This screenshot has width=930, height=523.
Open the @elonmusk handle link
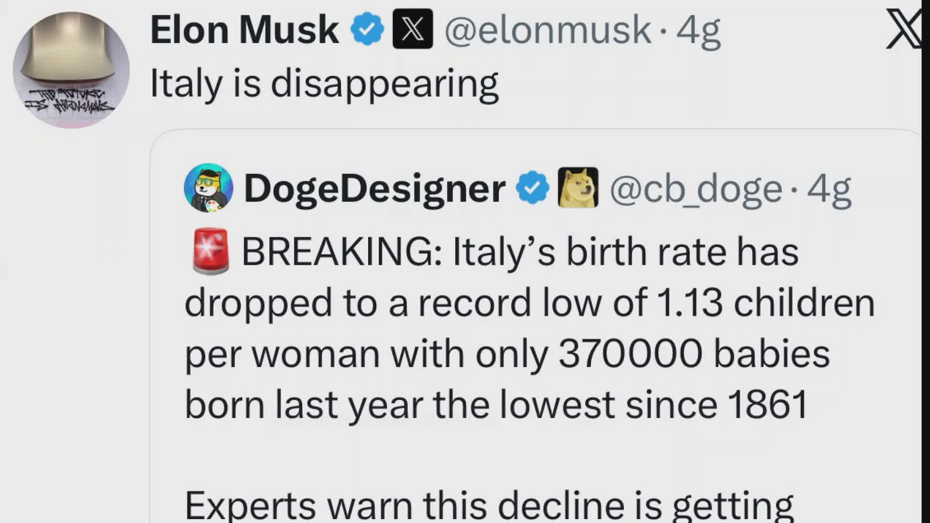[547, 30]
